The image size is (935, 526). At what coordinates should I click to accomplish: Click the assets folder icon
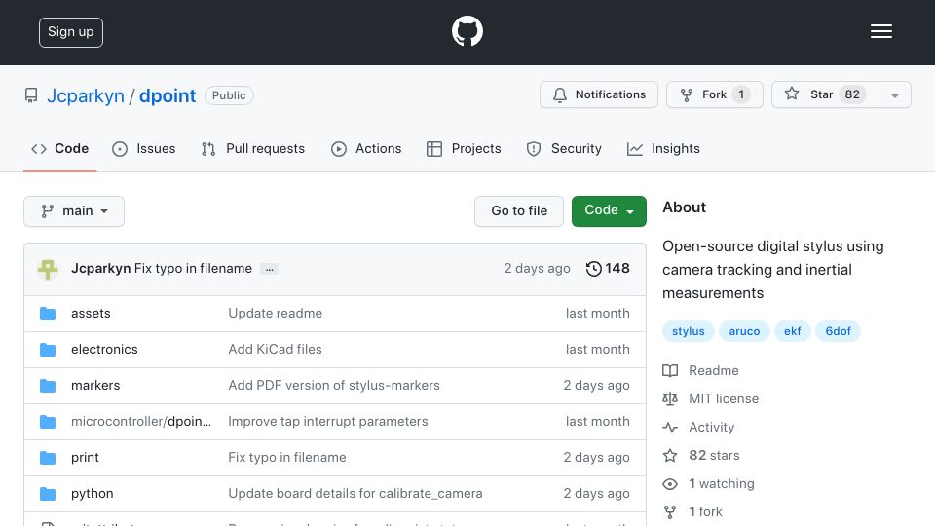point(48,313)
